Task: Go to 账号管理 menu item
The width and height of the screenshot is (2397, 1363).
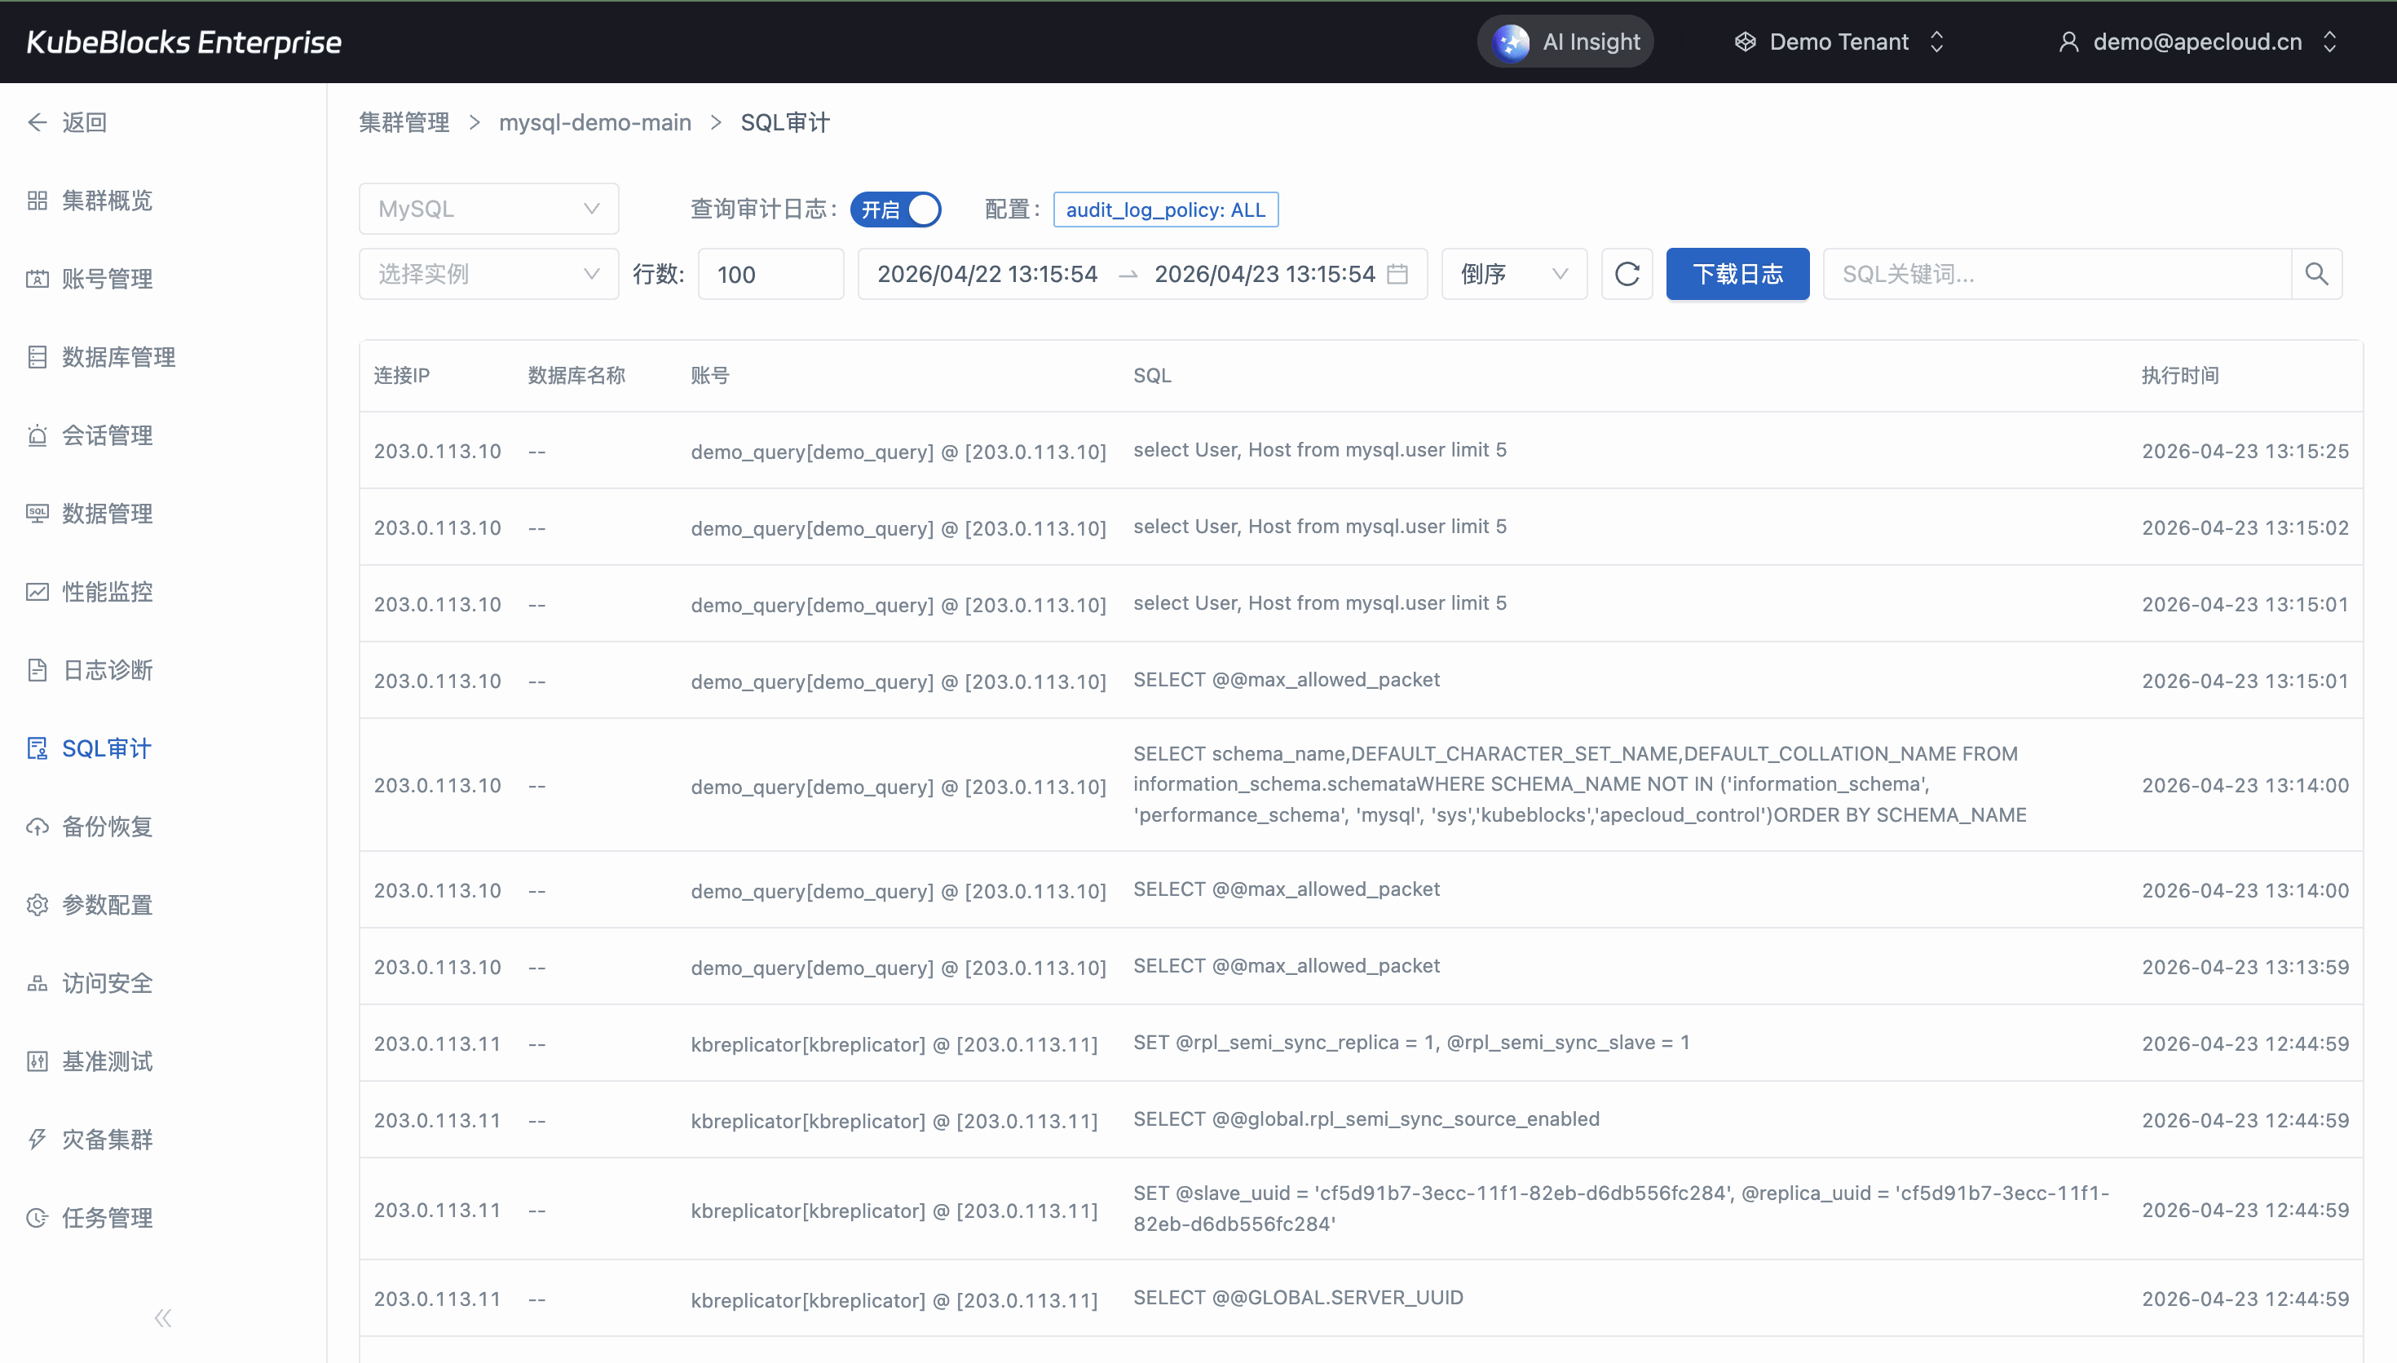Action: pyautogui.click(x=107, y=279)
